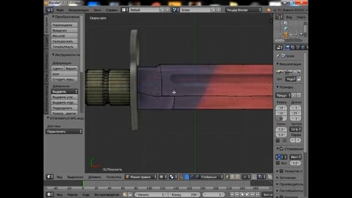
Task: Select face select mode icon
Action: [237, 177]
